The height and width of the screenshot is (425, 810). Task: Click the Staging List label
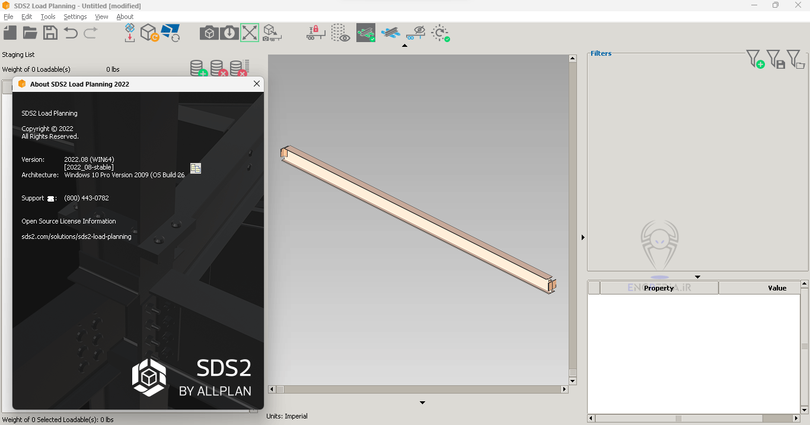pos(18,55)
